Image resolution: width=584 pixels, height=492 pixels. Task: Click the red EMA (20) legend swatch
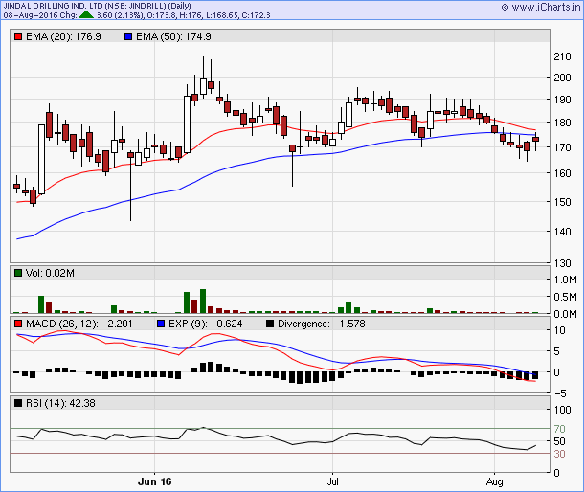click(18, 36)
